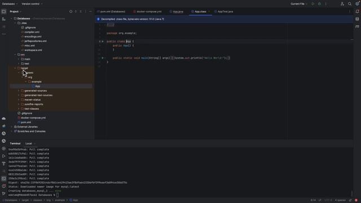The width and height of the screenshot is (361, 203).
Task: Expand the main folder
Action: point(19,59)
